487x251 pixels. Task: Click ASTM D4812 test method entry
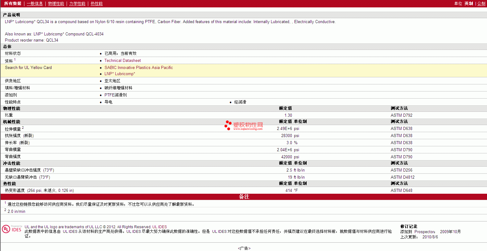pos(402,177)
